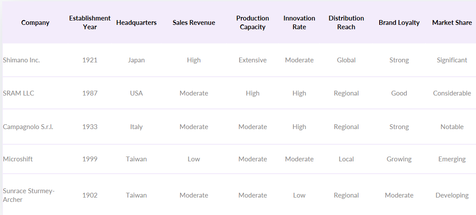Select the year 1987 cell
476x215 pixels.
coord(90,93)
